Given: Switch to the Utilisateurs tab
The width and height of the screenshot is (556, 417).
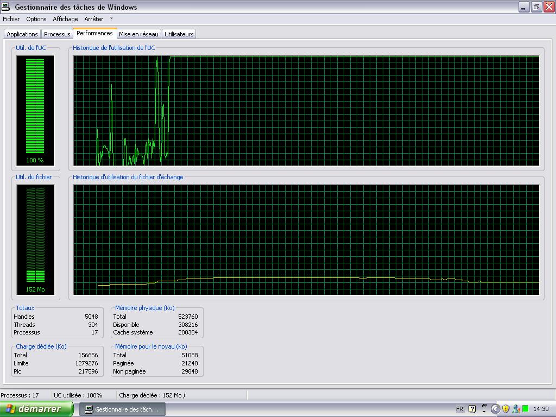Looking at the screenshot, I should 179,34.
